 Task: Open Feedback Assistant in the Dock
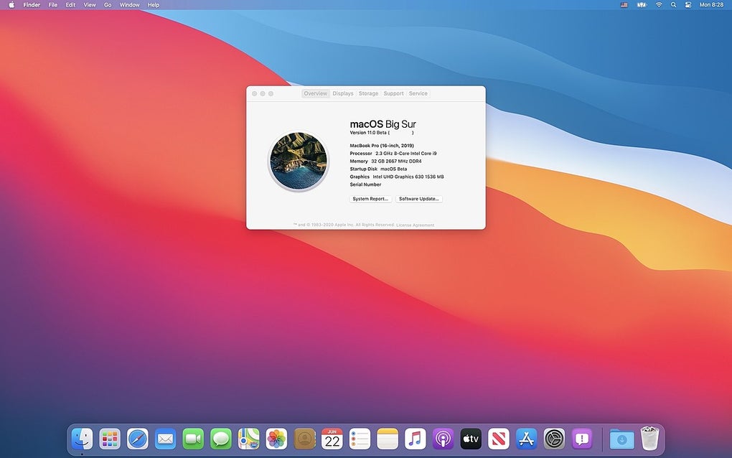(582, 438)
